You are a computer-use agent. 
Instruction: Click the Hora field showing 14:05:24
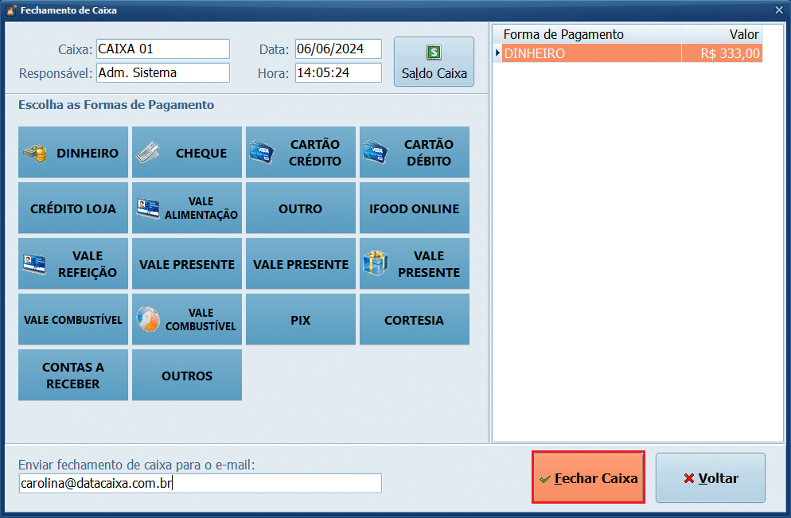click(338, 72)
